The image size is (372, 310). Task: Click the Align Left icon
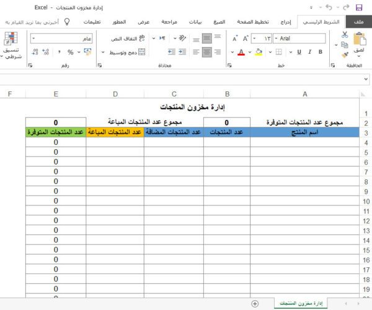pyautogui.click(x=196, y=52)
